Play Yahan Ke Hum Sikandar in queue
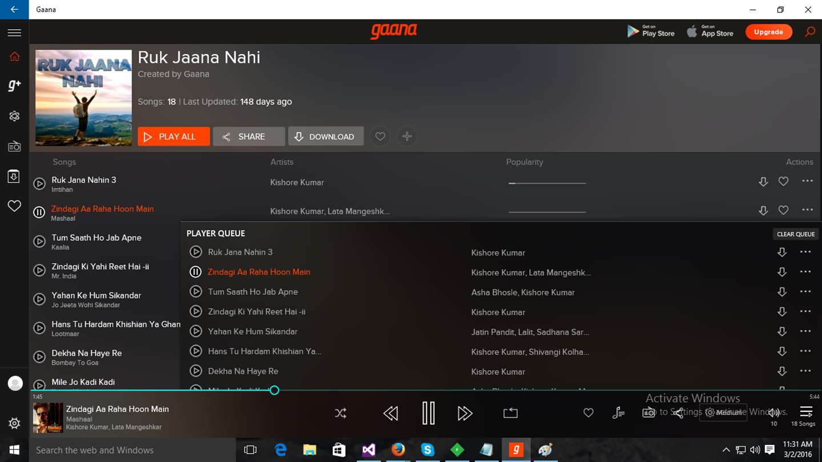 pyautogui.click(x=196, y=331)
